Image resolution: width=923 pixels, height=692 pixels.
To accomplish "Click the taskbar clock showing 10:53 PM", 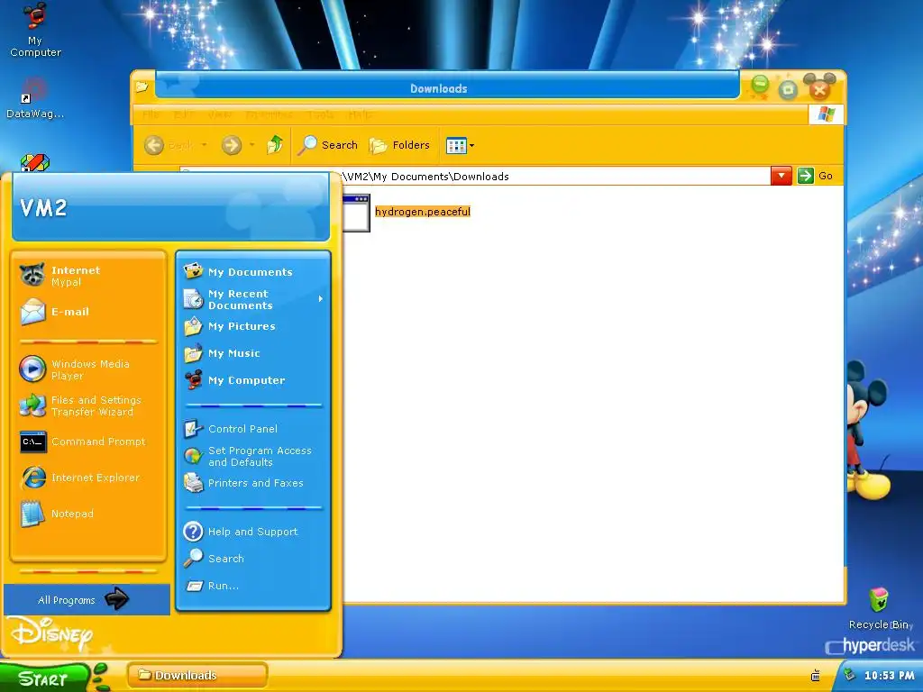I will (x=889, y=676).
